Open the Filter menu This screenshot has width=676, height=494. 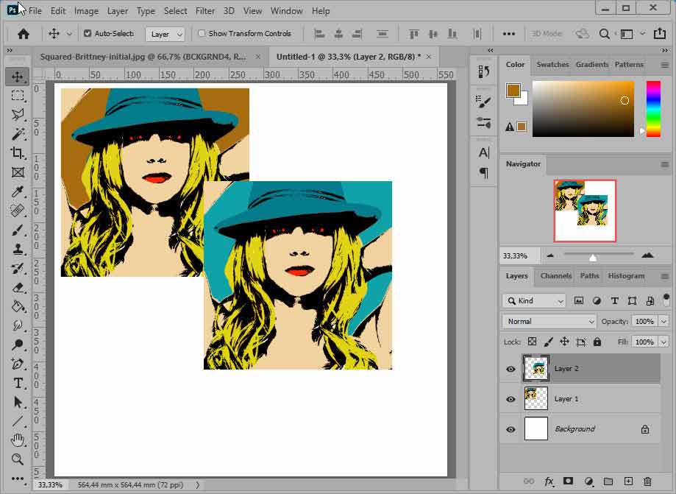point(204,11)
